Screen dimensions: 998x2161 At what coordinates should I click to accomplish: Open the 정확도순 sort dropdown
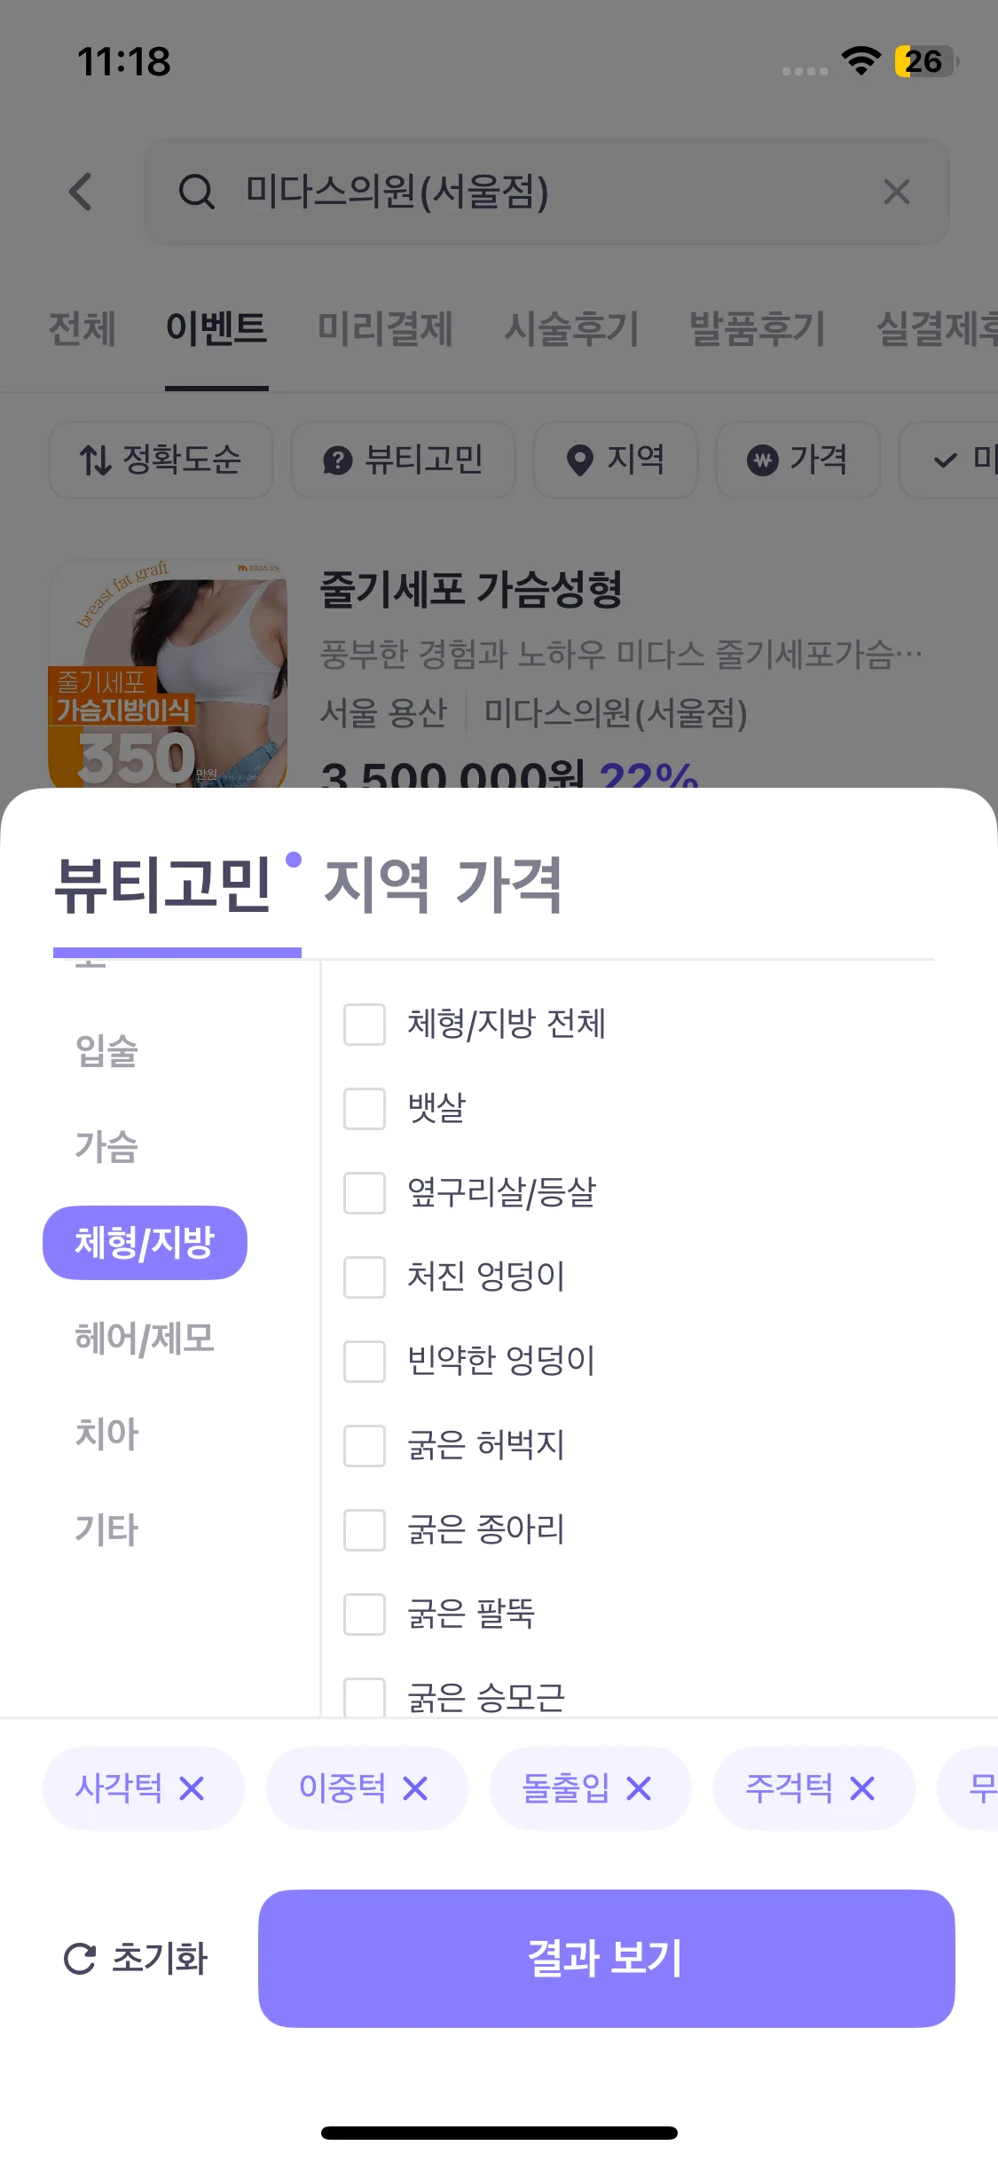[x=161, y=460]
